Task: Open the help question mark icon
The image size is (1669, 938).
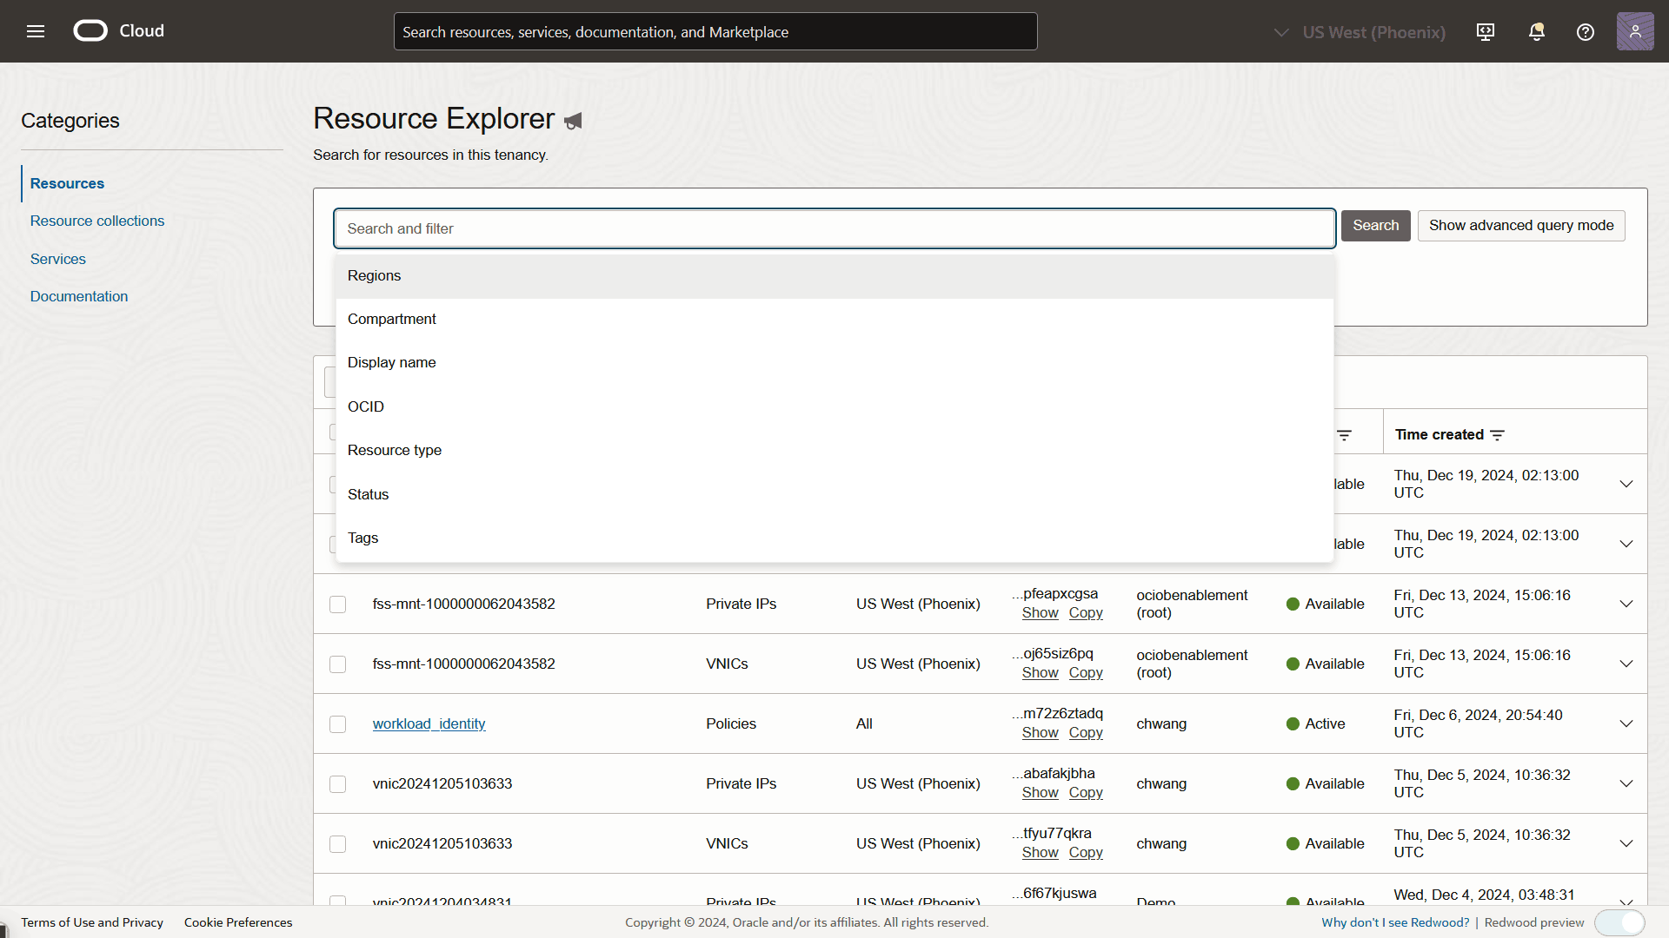Action: point(1585,32)
